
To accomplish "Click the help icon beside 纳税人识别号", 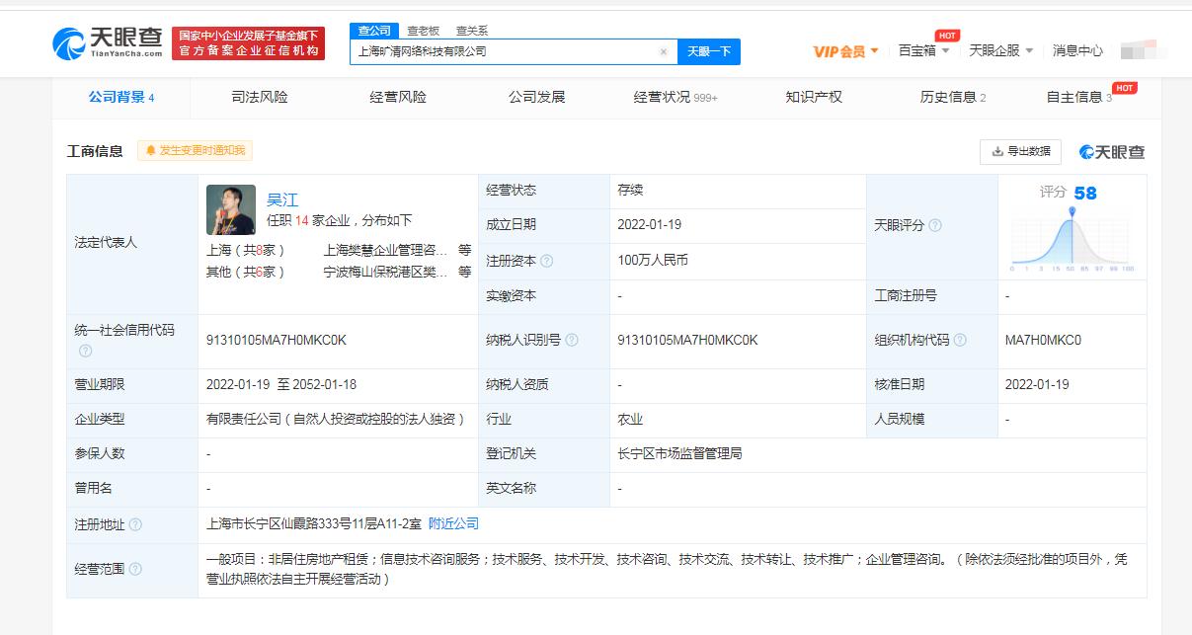I will [572, 340].
